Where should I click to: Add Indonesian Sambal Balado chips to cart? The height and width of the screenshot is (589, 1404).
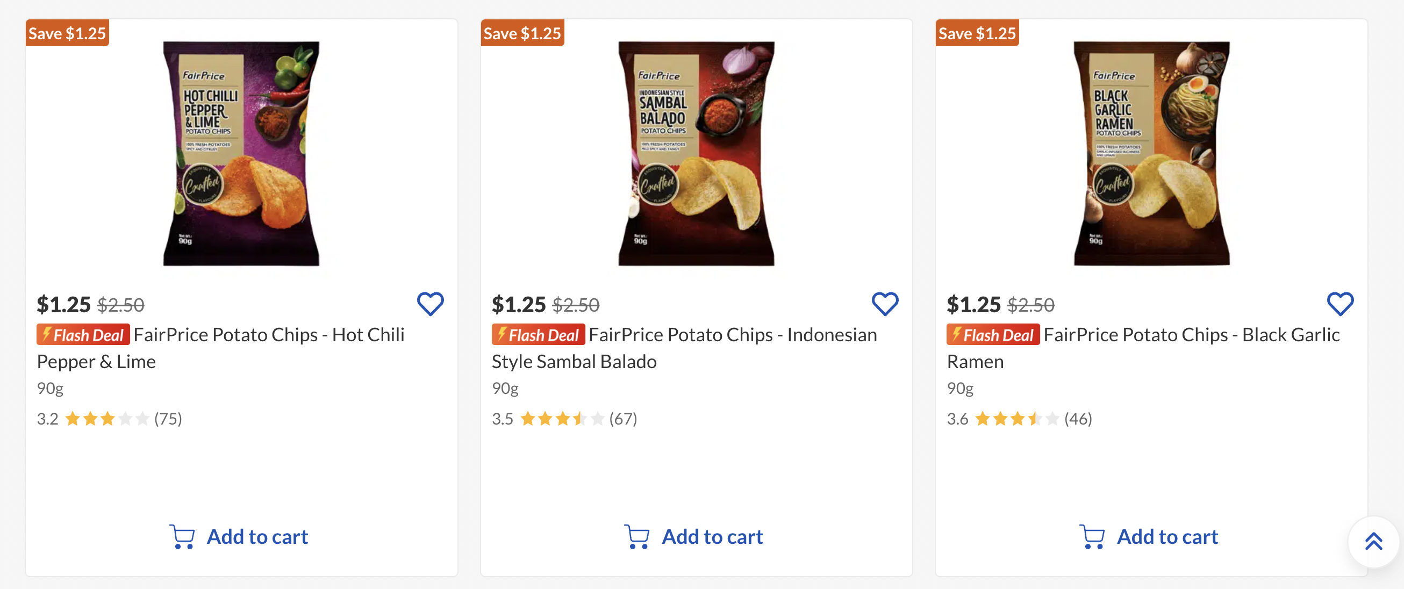(694, 537)
